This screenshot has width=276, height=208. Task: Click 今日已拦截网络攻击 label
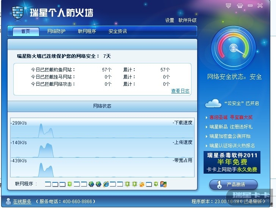[53, 84]
